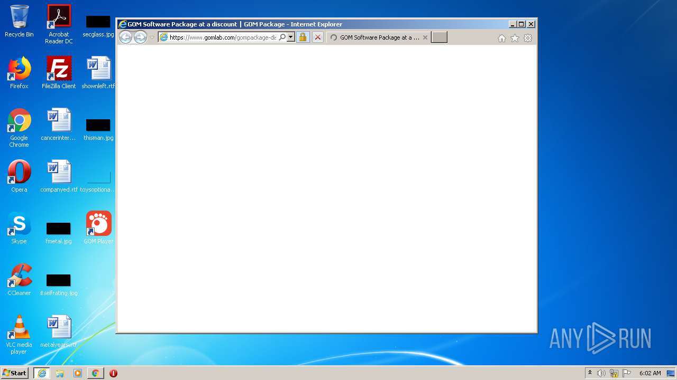Launch Firefox from the desktop
The height and width of the screenshot is (380, 677).
click(19, 73)
